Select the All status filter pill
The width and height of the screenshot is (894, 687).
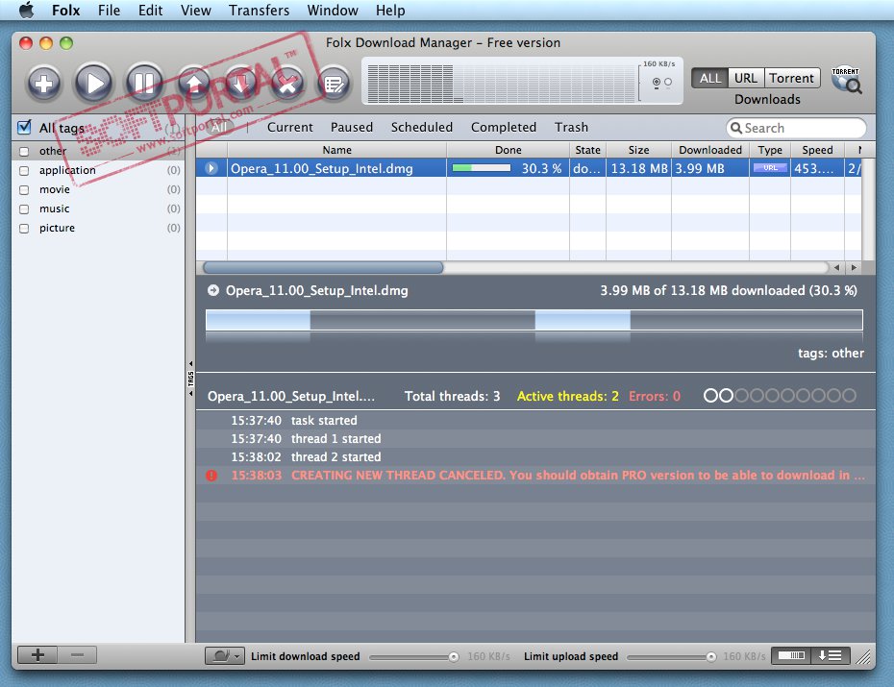(219, 128)
